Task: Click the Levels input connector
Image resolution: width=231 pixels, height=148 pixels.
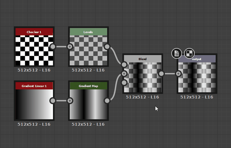Action: pyautogui.click(x=70, y=47)
